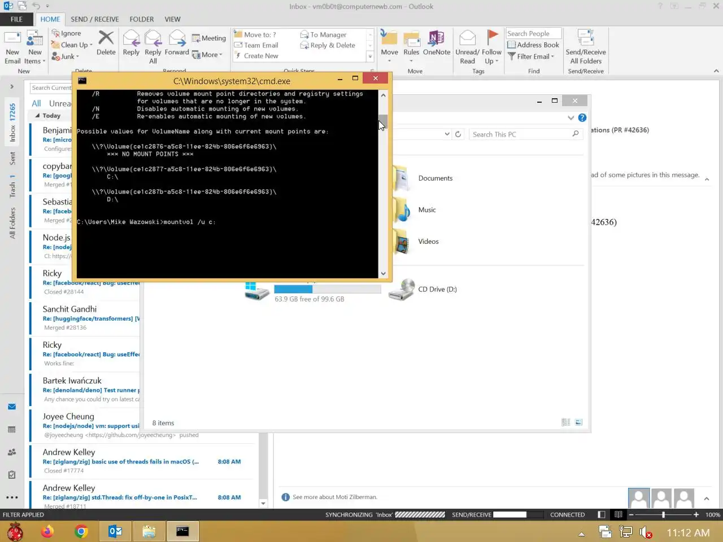
Task: Send the message to OneNote
Action: 437,43
